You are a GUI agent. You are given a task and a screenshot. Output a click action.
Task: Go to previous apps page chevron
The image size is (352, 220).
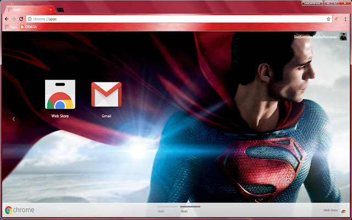coord(14,119)
